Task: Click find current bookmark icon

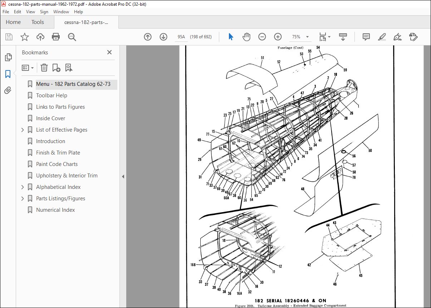Action: [69, 68]
